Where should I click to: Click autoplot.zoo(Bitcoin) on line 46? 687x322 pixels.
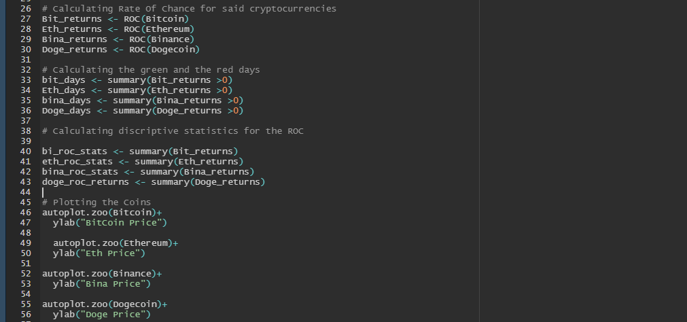coord(99,213)
